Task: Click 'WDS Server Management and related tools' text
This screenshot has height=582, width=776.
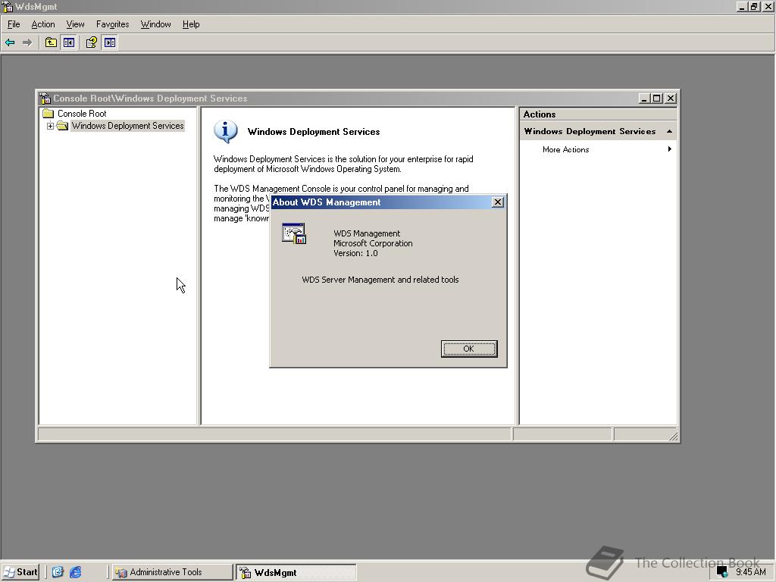Action: pyautogui.click(x=380, y=280)
